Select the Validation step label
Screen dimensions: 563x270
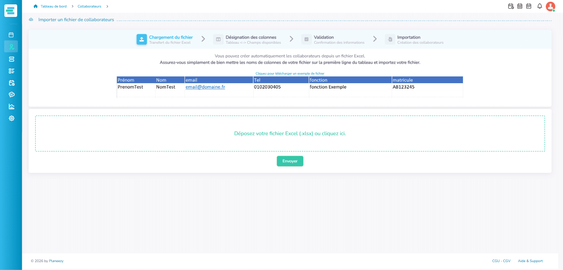(x=324, y=37)
